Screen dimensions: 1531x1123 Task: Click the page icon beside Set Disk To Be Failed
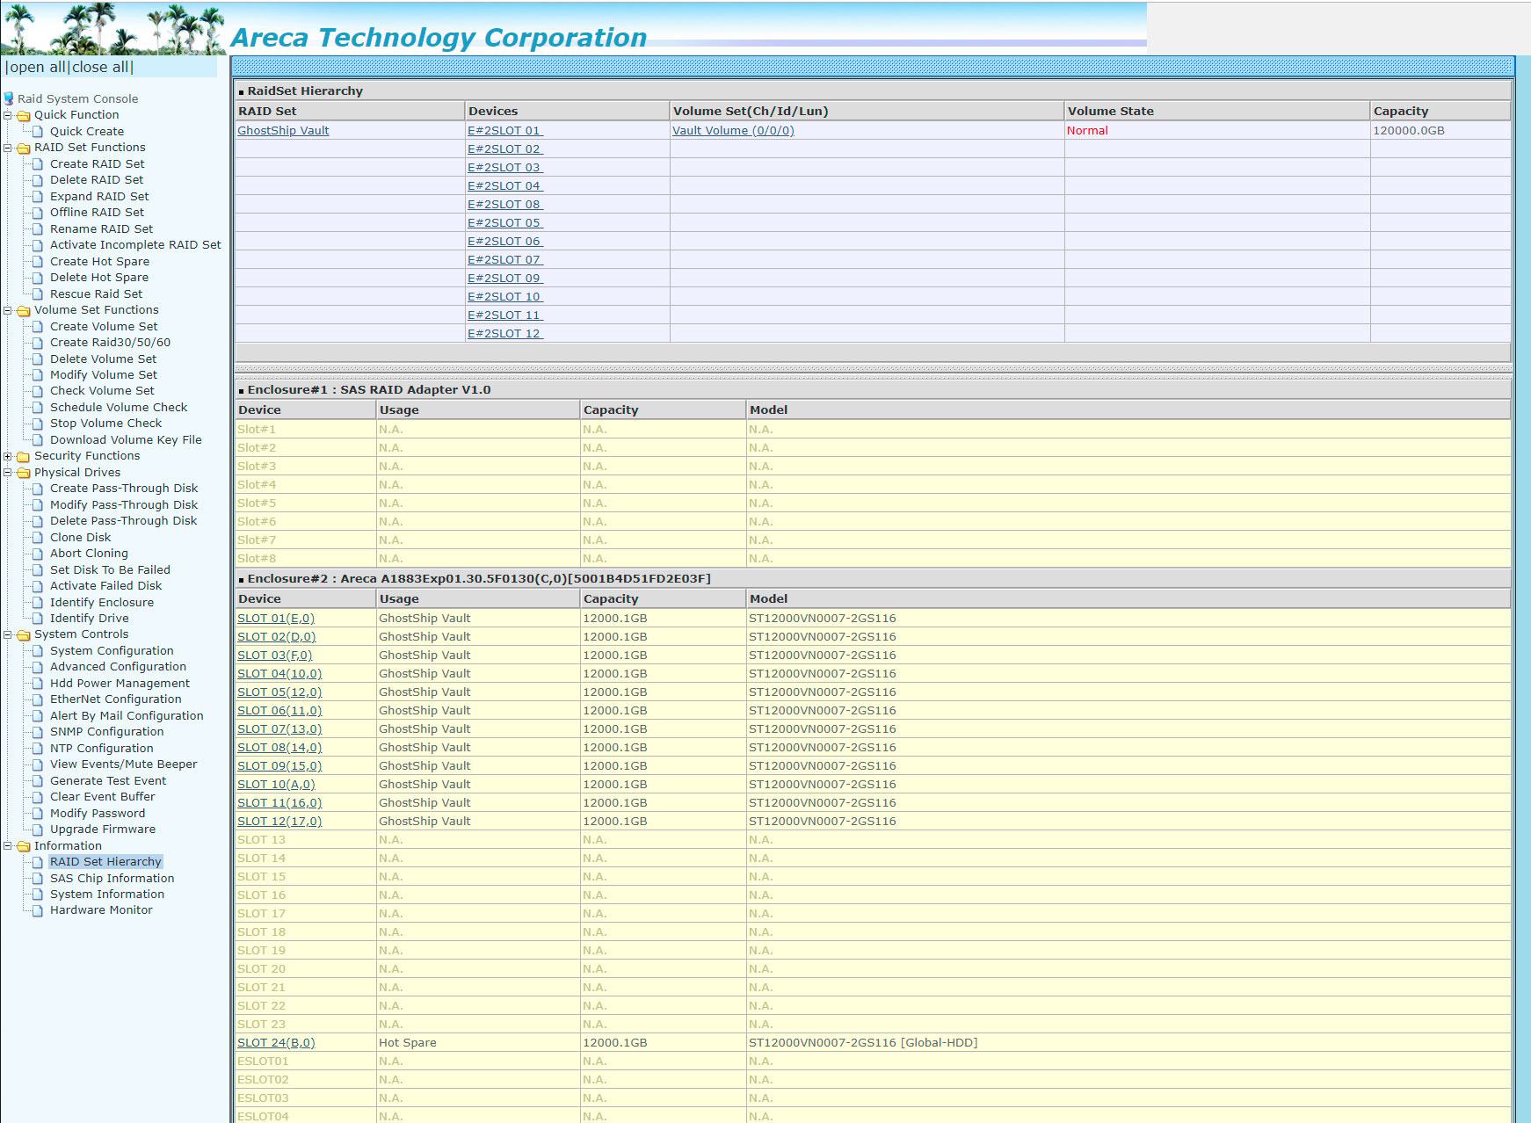(38, 570)
